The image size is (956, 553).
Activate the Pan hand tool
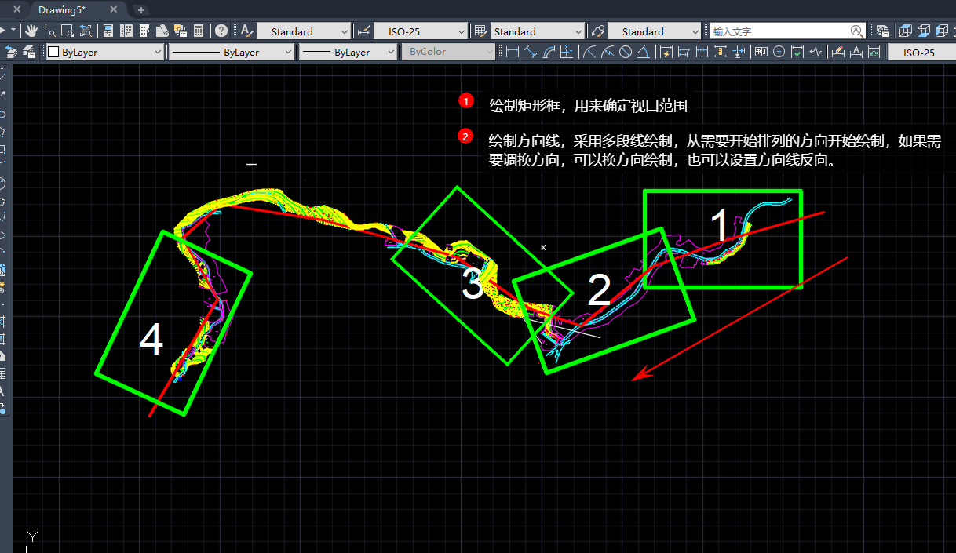pos(31,31)
